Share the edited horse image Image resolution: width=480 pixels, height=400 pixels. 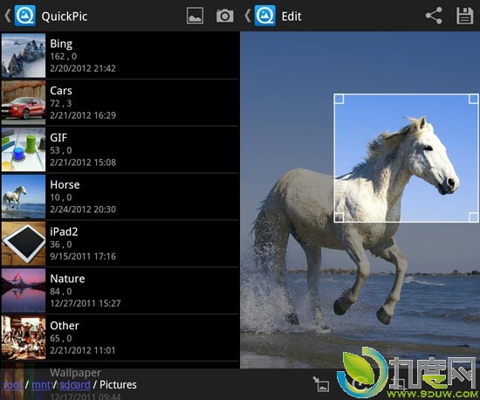coord(434,16)
